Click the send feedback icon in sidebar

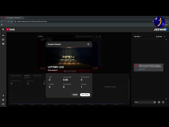3,104
